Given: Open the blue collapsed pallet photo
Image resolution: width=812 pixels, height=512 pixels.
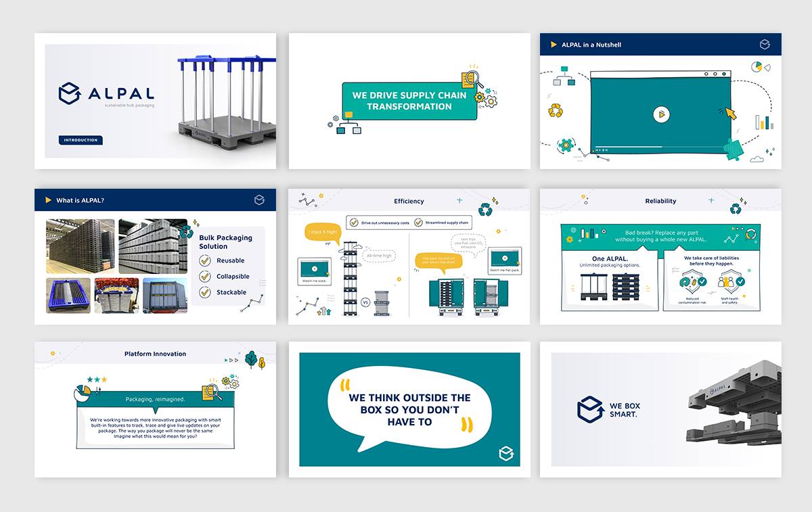Looking at the screenshot, I should (x=68, y=296).
